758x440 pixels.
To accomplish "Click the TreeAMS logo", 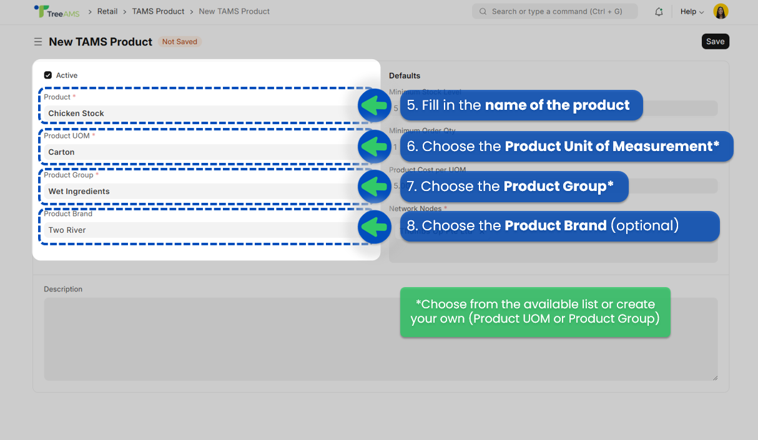I will [x=57, y=11].
